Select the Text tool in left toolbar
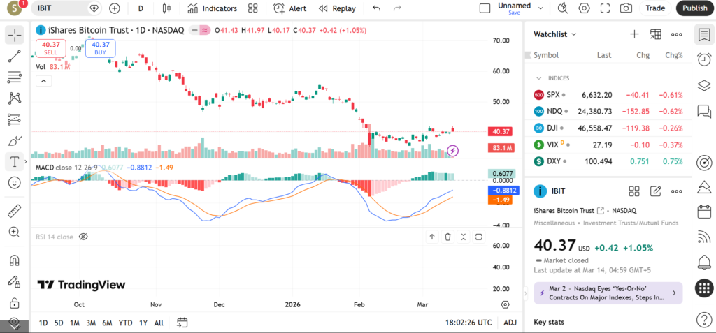The image size is (716, 333). [x=14, y=161]
